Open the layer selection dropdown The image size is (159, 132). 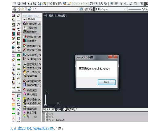coord(77,9)
